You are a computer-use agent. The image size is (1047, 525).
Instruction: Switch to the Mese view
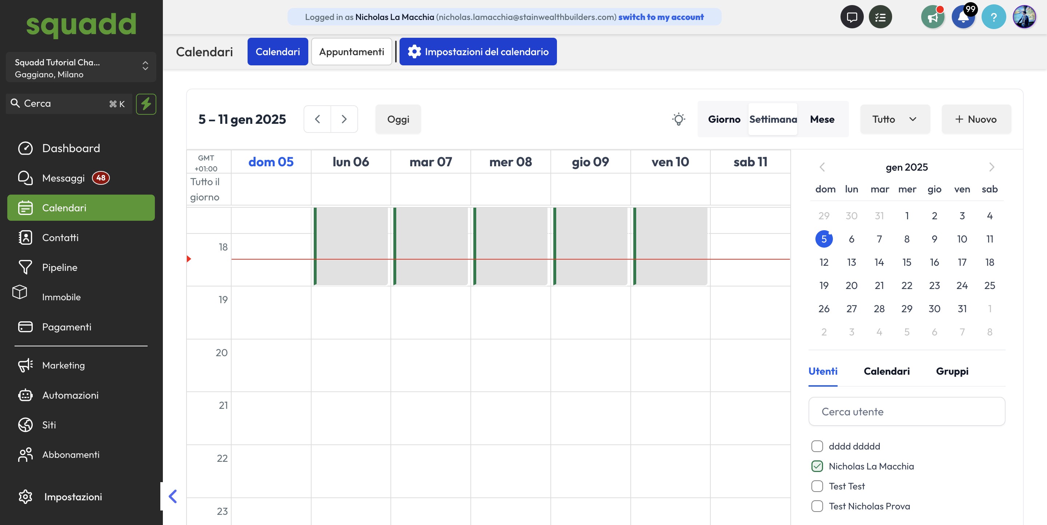[x=822, y=119]
